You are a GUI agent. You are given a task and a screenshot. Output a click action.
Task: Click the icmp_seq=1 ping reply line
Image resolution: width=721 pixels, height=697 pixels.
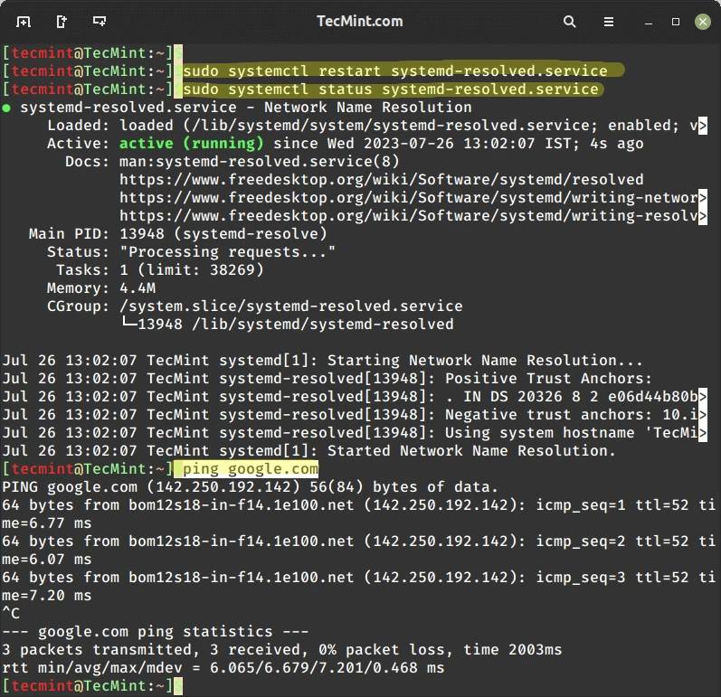[x=358, y=504]
